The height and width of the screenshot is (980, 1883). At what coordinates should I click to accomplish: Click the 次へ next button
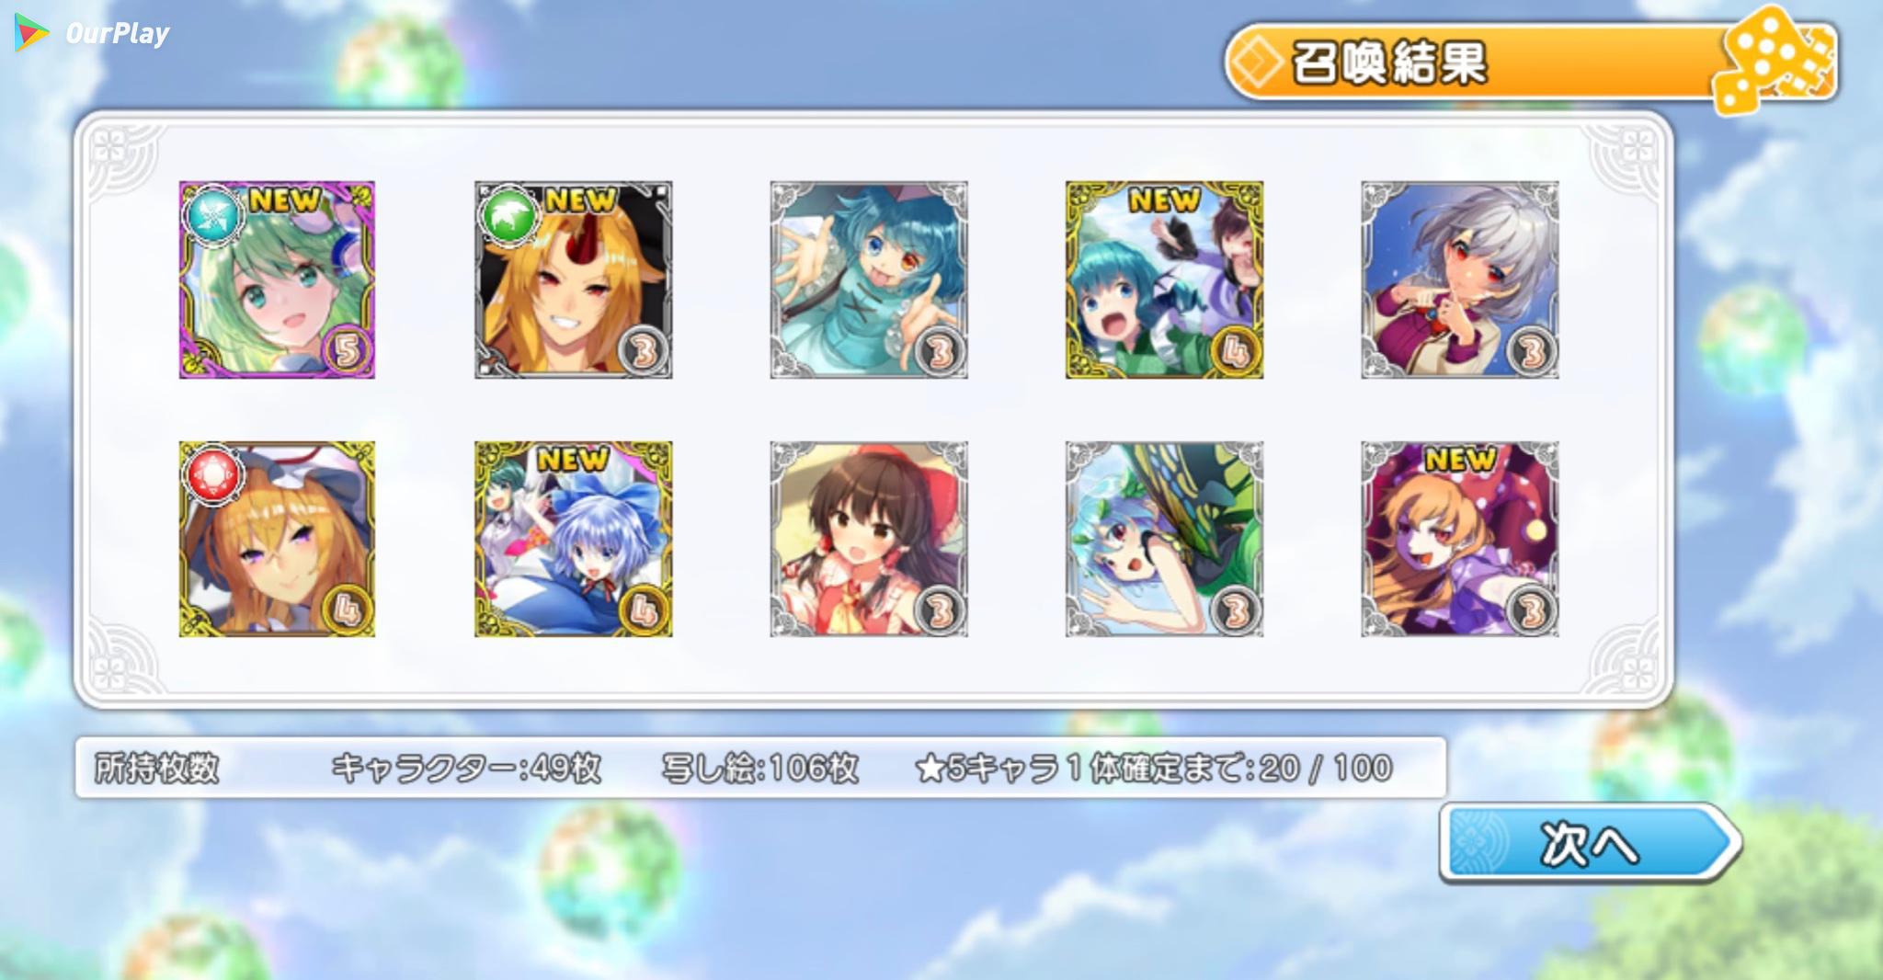point(1591,843)
